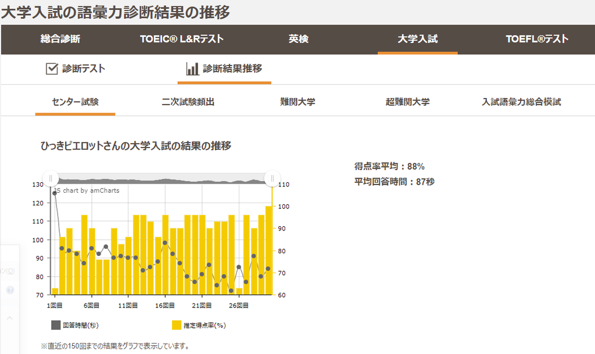Click the tallest yellow bar at chart end
This screenshot has width=595, height=354.
pos(268,251)
